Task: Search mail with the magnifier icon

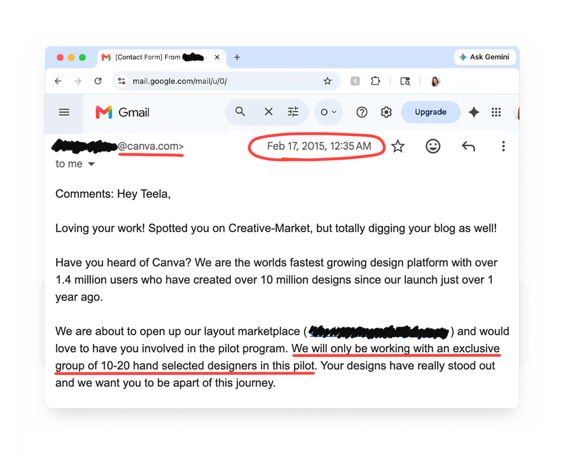Action: pos(240,112)
